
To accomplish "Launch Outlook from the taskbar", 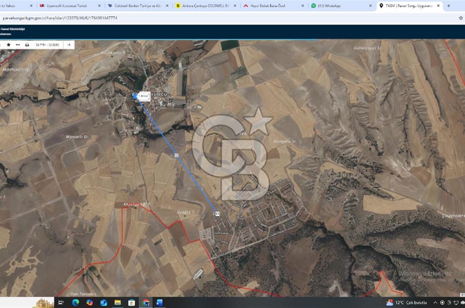I will (104, 302).
